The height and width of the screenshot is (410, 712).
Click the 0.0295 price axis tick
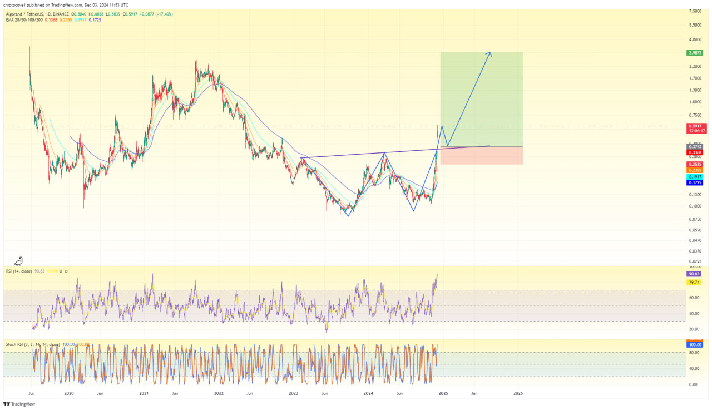click(x=695, y=261)
